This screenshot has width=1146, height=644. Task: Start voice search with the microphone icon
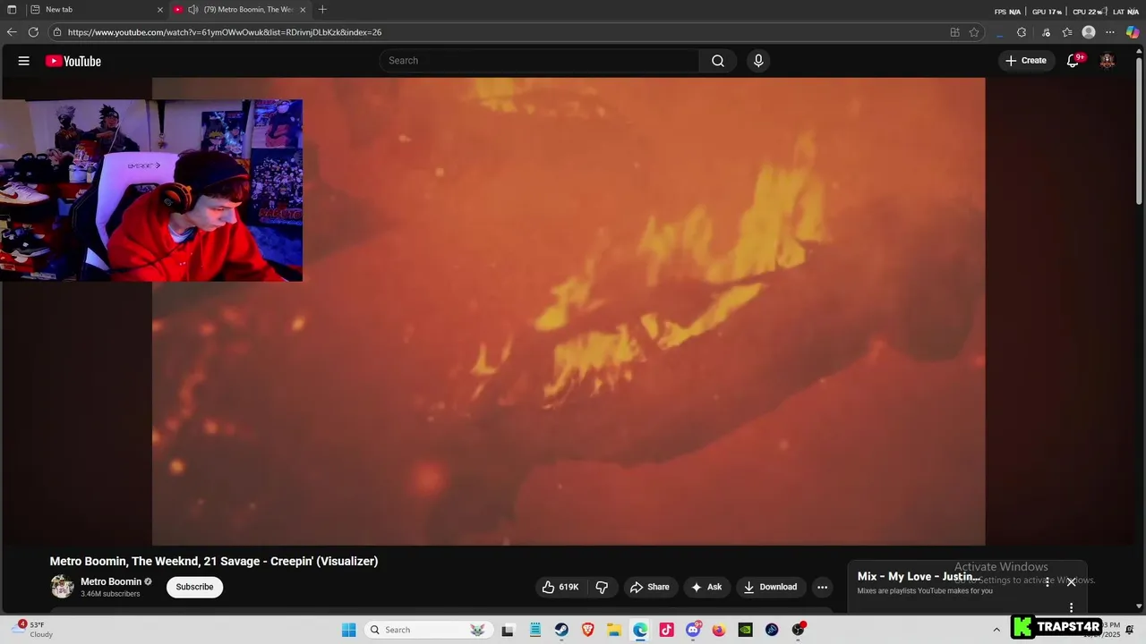[758, 61]
